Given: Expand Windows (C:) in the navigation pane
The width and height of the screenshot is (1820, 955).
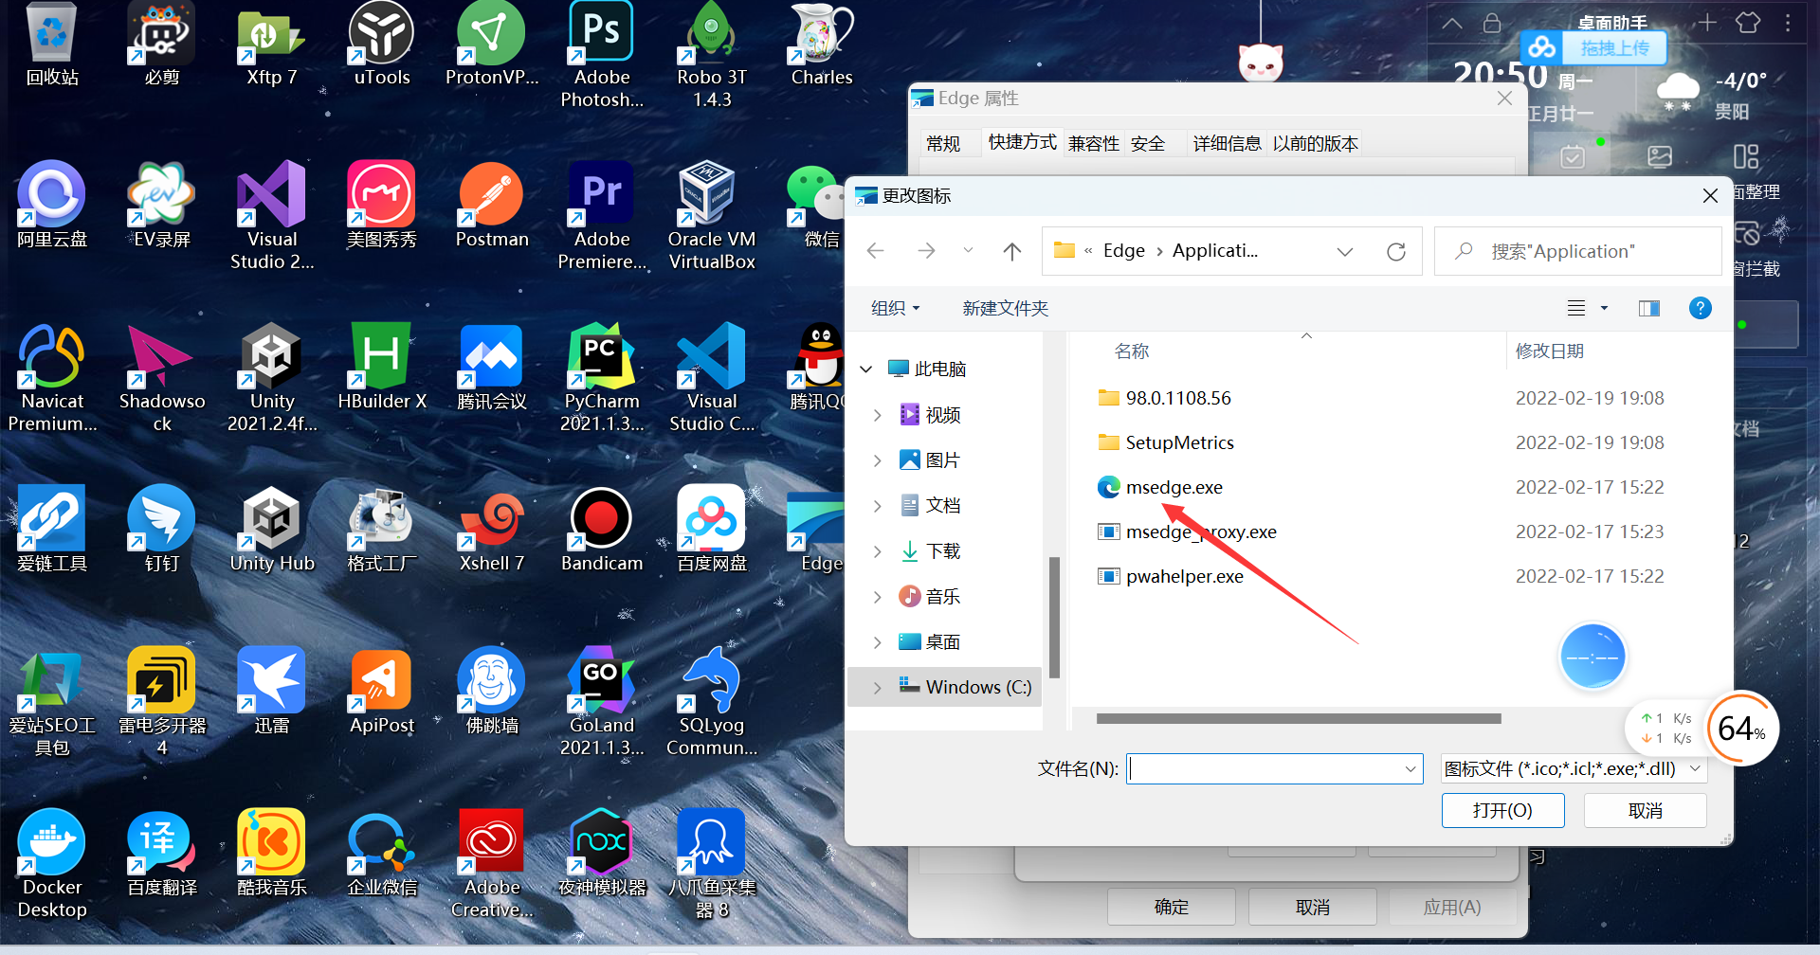Looking at the screenshot, I should [876, 687].
